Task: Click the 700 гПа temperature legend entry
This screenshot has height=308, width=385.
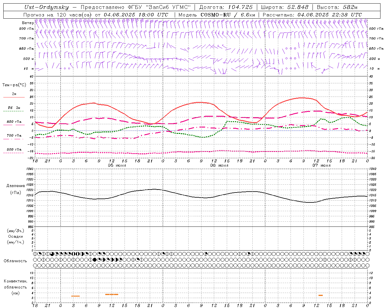Action: pos(14,135)
